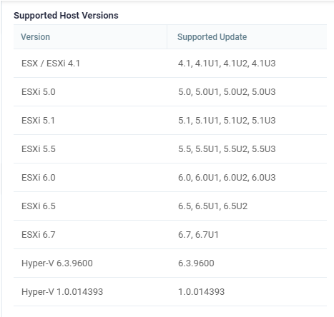Select the Hyper-V 6.3.9600 version cell
Viewport: 334px width, 317px height.
point(90,263)
